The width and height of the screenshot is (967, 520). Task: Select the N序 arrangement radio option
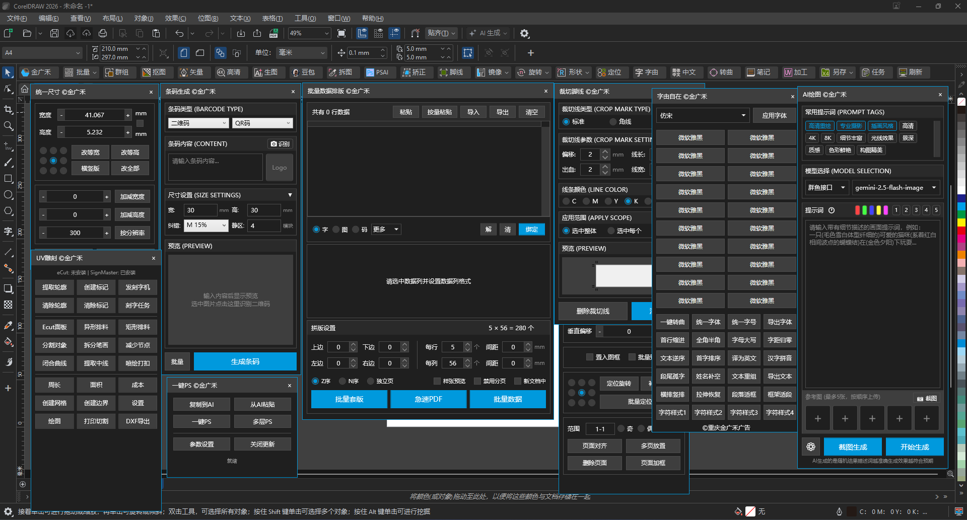tap(342, 381)
